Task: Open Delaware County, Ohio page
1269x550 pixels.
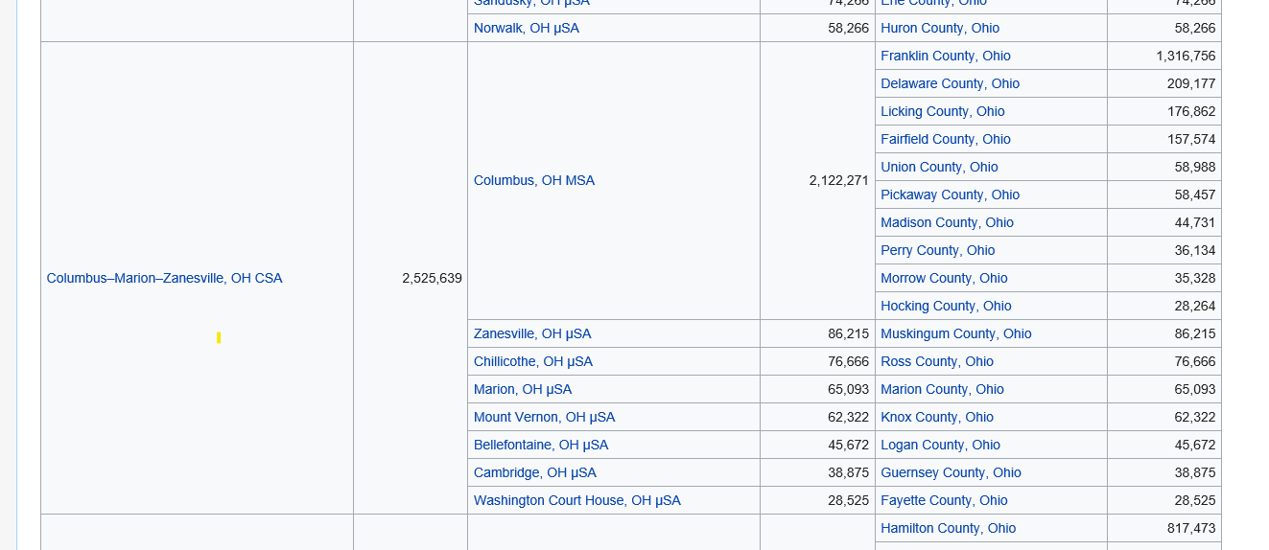Action: (951, 83)
